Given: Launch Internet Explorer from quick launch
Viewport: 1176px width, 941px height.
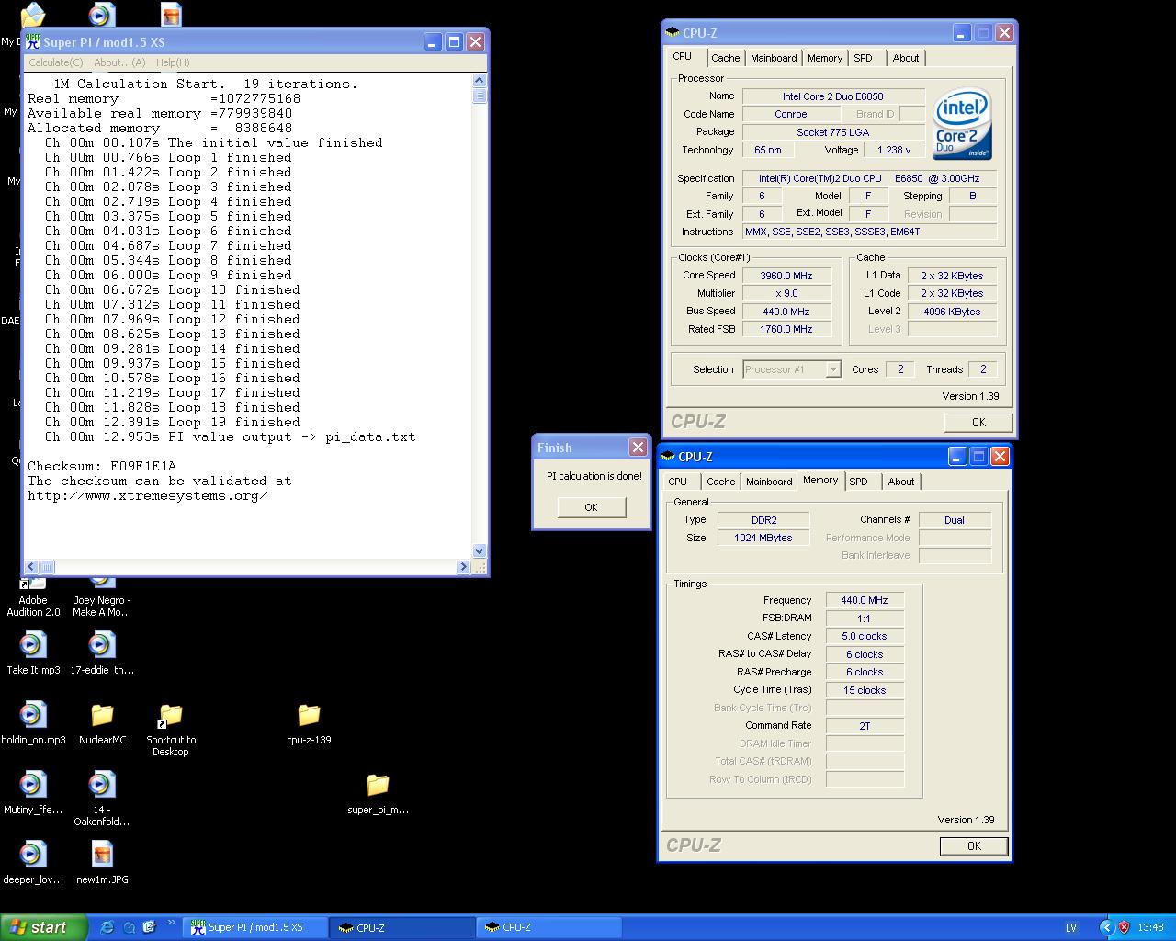Looking at the screenshot, I should coord(107,927).
